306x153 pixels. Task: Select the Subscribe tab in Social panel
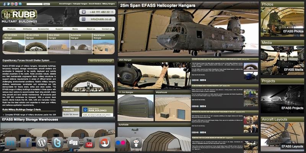[69, 109]
